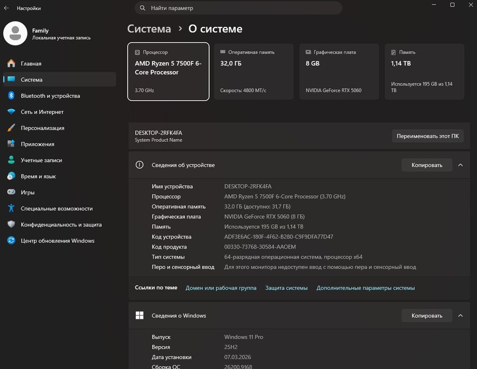Image resolution: width=477 pixels, height=369 pixels.
Task: Click the Windows logo icon
Action: [139, 316]
